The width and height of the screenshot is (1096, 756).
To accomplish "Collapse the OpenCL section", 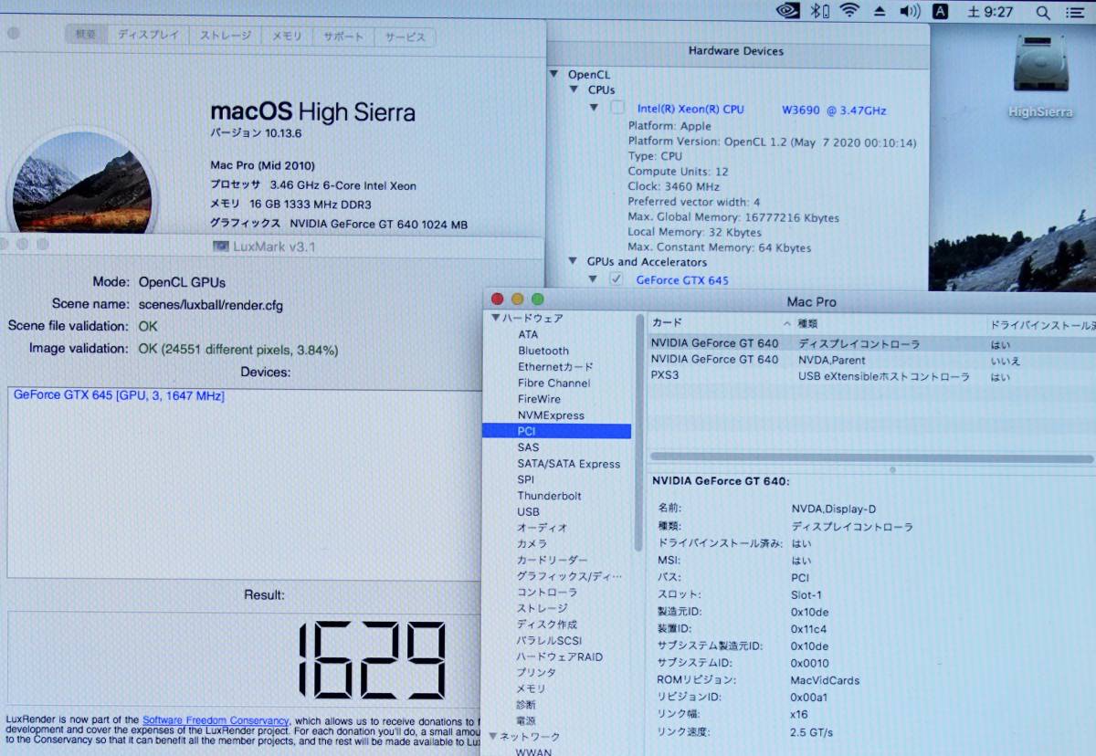I will coord(554,74).
